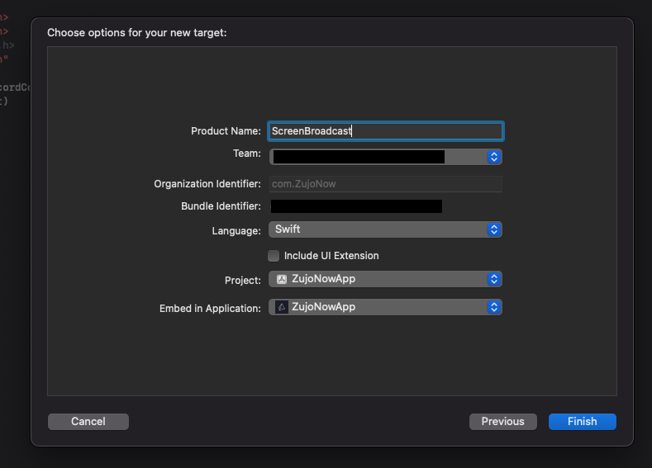Click the Include UI Extension label text

click(331, 256)
